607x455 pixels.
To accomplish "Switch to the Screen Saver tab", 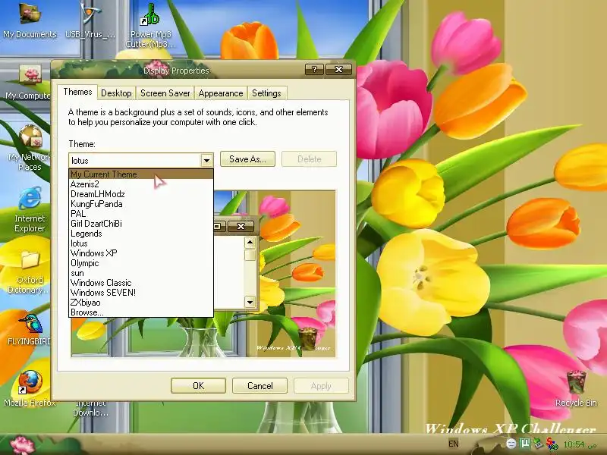I will (165, 93).
